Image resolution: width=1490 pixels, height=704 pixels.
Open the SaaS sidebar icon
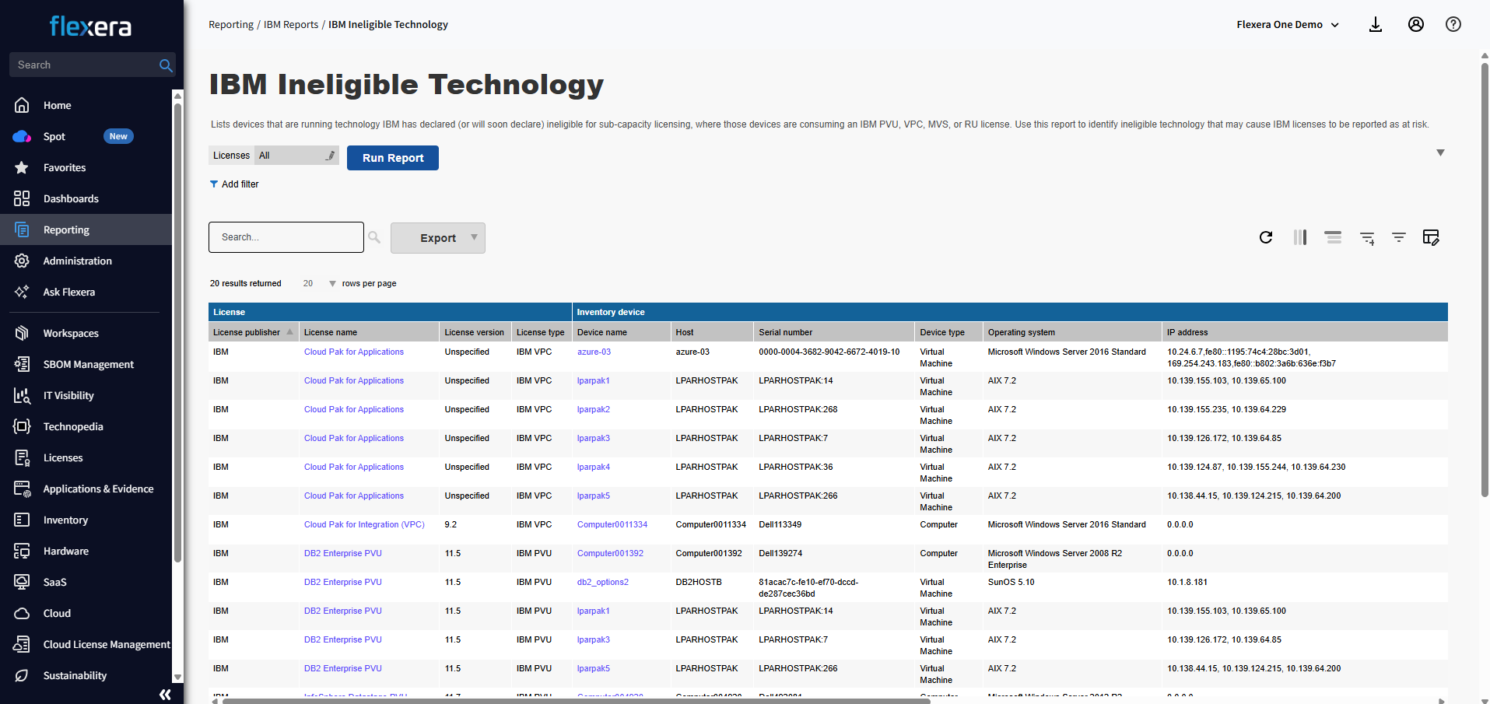click(22, 582)
